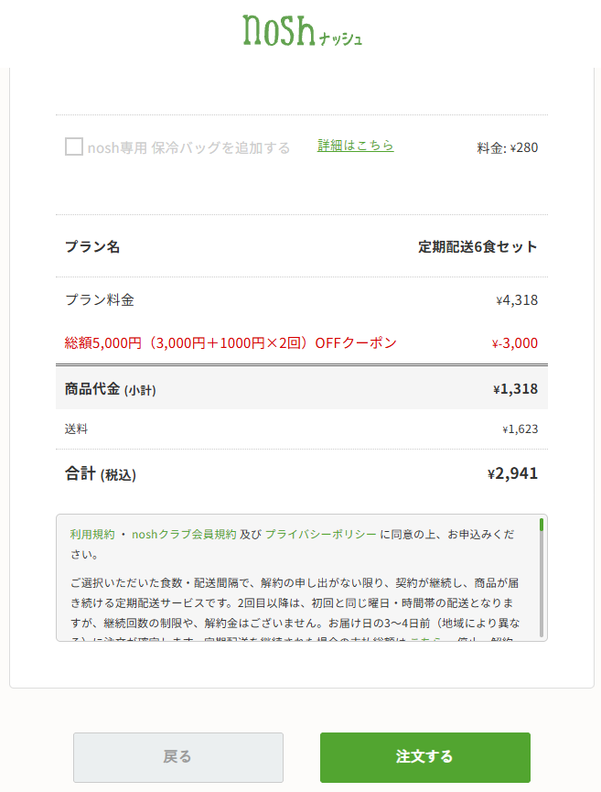Screen dimensions: 601x792
Task: Click the 合計 ¥2,941 total amount
Action: pyautogui.click(x=512, y=473)
